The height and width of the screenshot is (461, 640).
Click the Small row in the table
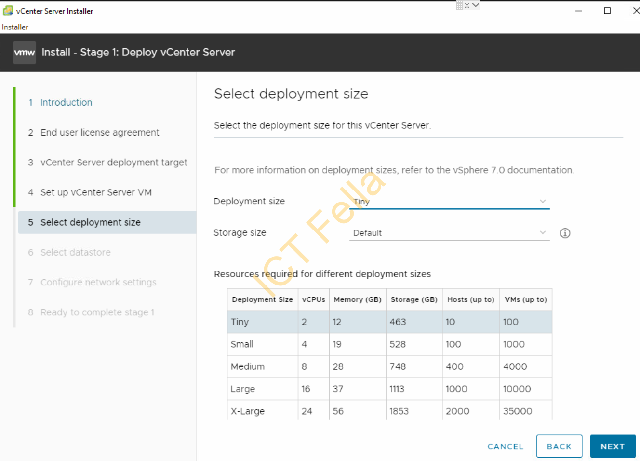pos(389,344)
